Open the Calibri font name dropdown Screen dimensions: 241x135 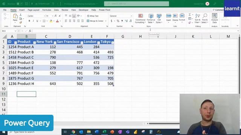pos(44,16)
